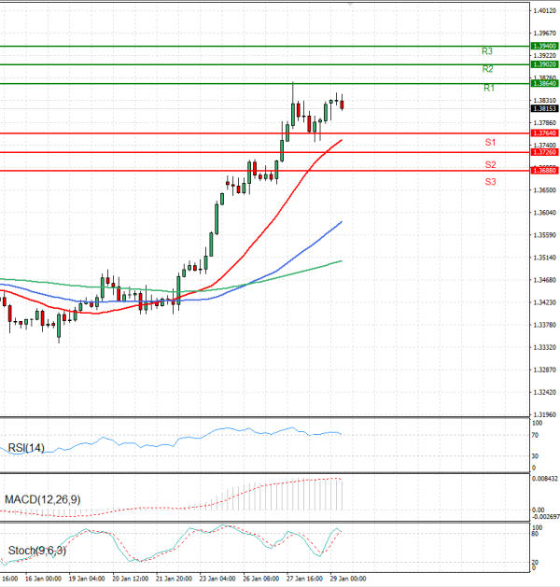The width and height of the screenshot is (560, 587).
Task: Click the S3 support label
Action: (x=490, y=181)
